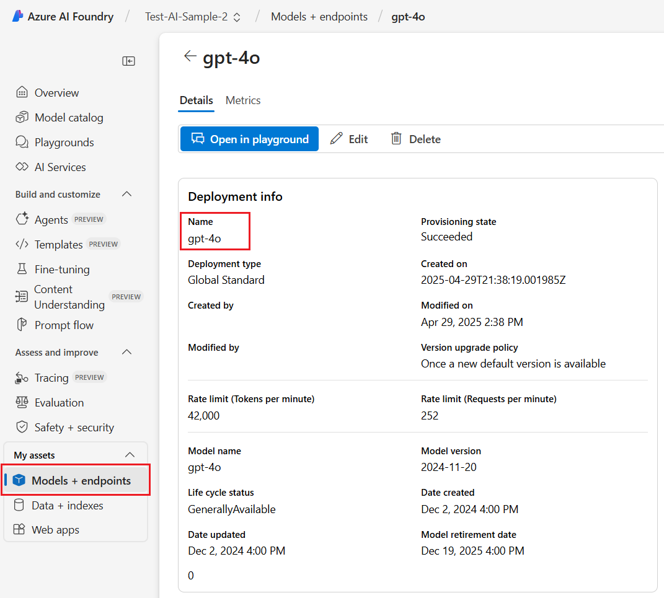The image size is (664, 598).
Task: Click the Tracing sidebar label
Action: tap(51, 378)
